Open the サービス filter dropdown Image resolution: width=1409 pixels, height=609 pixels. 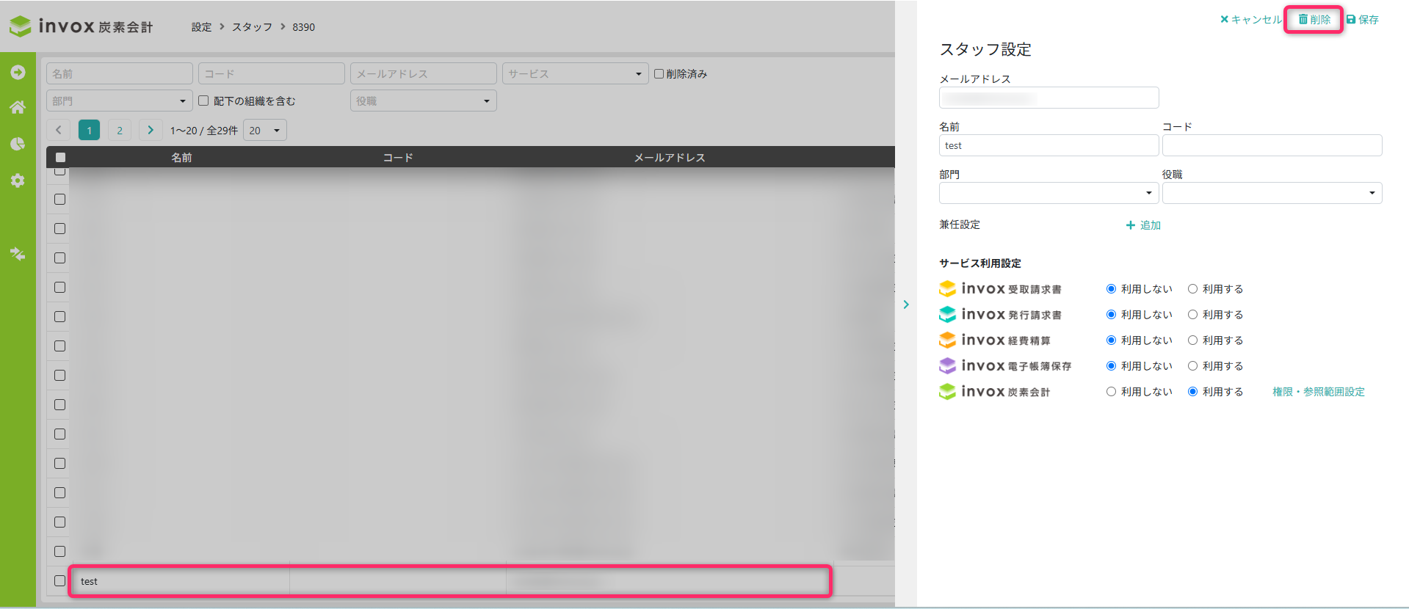(x=575, y=73)
